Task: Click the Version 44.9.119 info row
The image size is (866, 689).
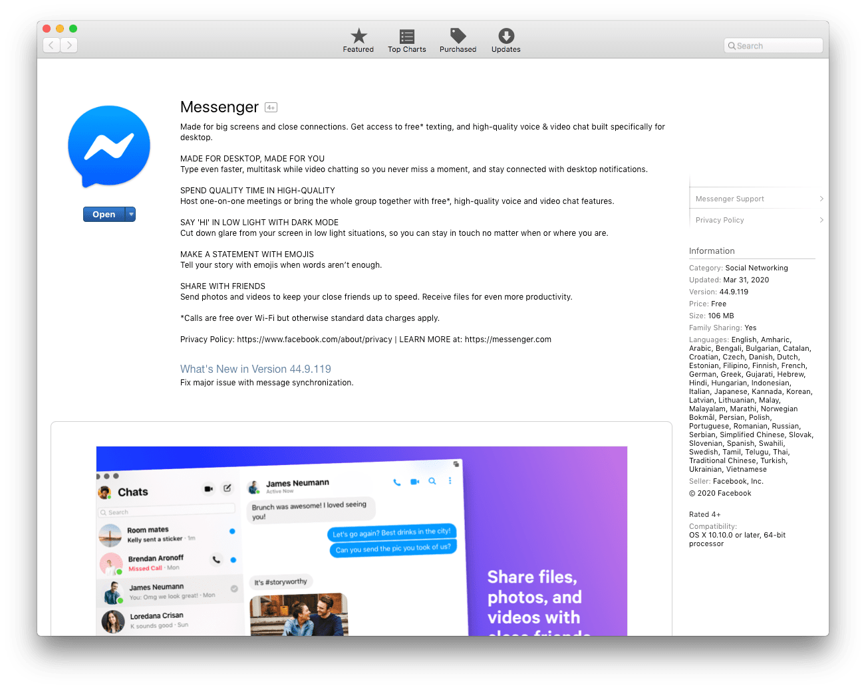Action: coord(718,292)
